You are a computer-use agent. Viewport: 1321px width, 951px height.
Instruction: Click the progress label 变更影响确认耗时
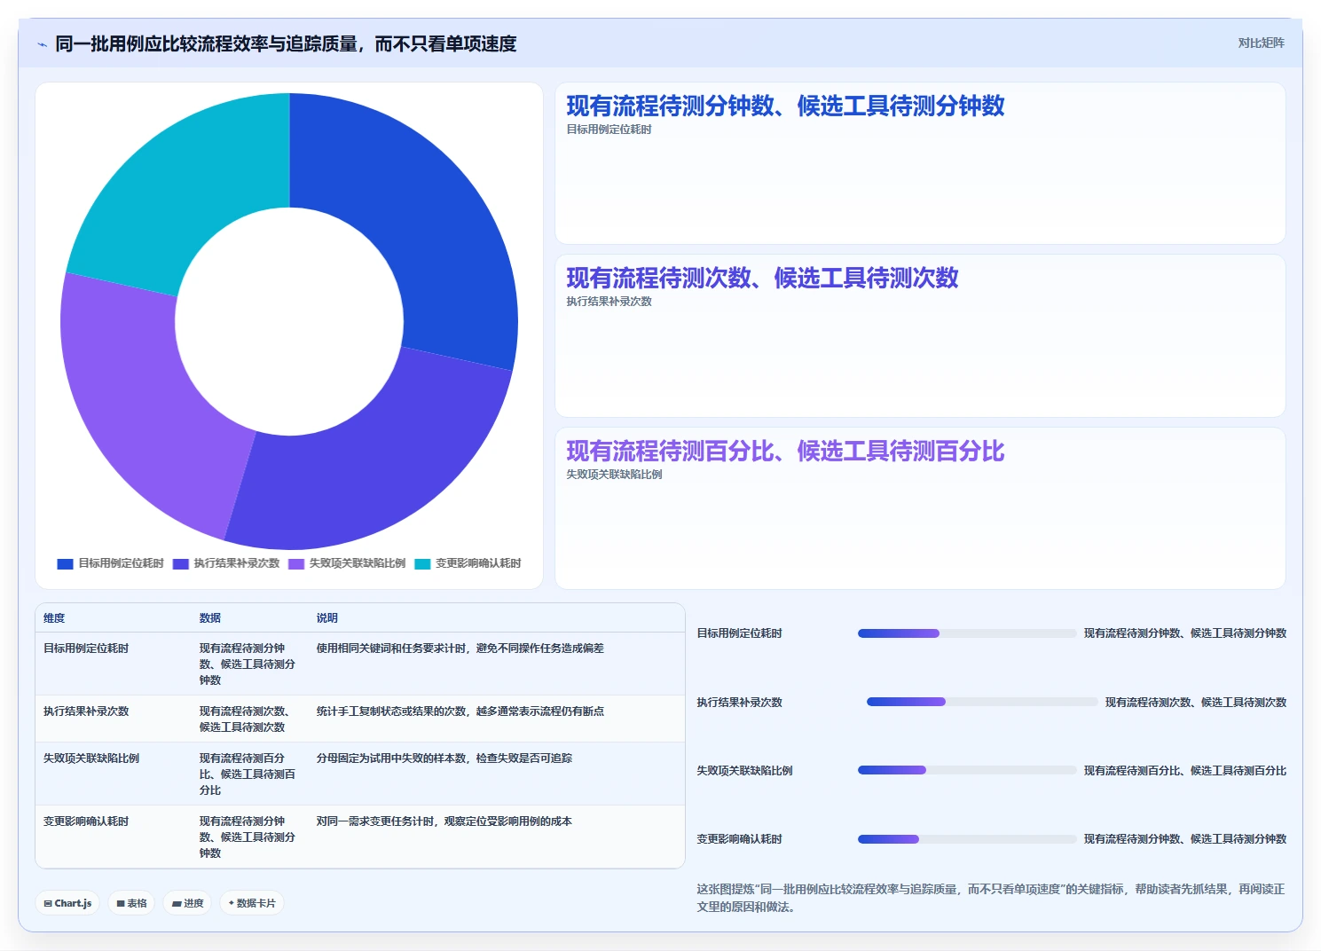pyautogui.click(x=739, y=839)
